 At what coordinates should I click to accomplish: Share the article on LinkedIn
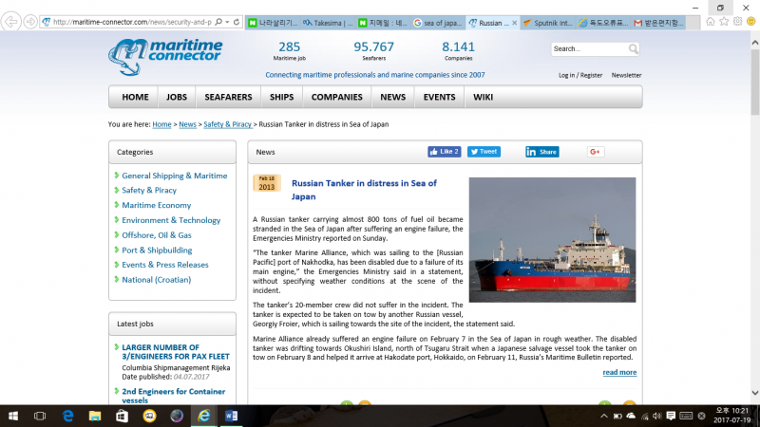click(x=542, y=152)
